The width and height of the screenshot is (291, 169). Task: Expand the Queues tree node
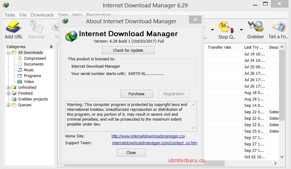[x=8, y=105]
